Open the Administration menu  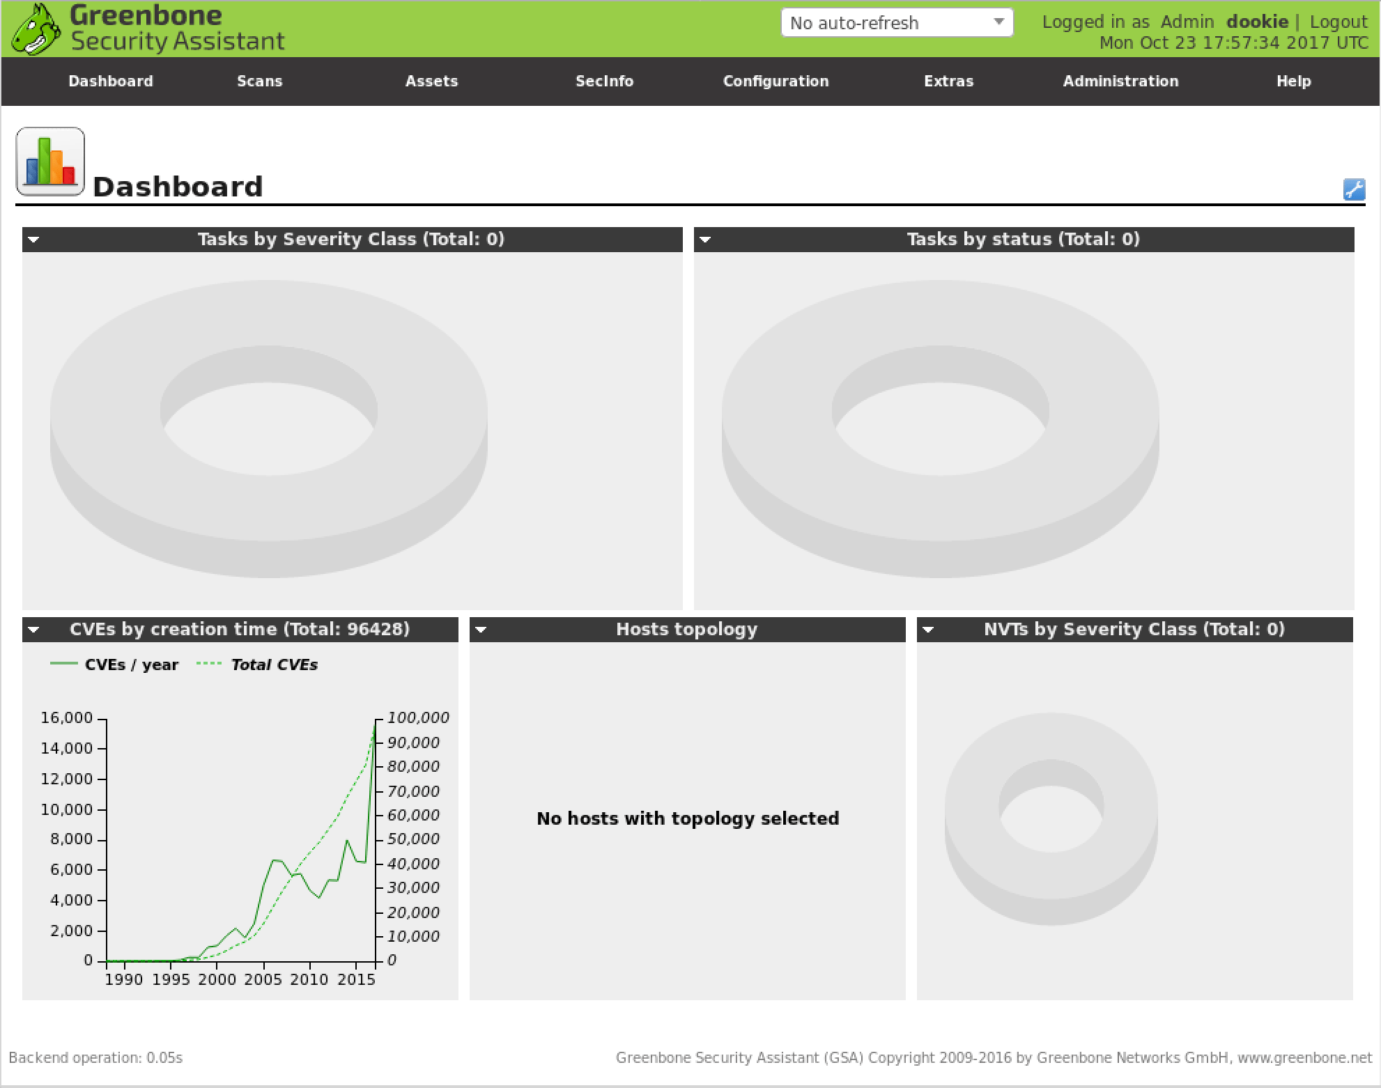(1120, 81)
